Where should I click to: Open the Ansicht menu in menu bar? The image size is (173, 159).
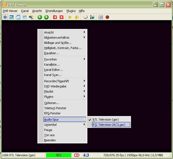[37, 11]
